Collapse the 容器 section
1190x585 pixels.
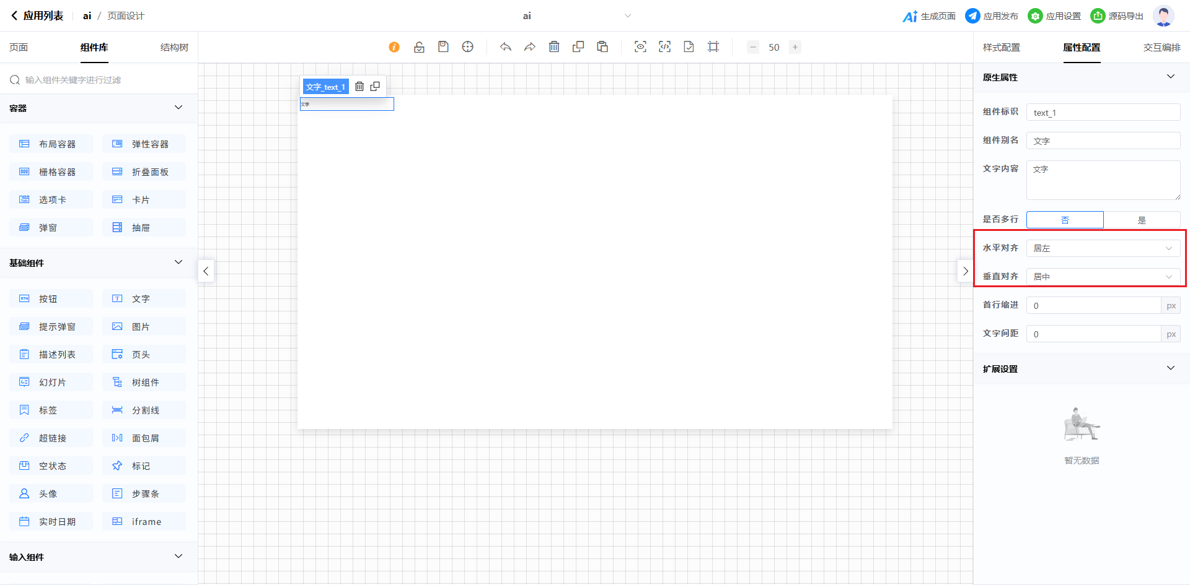coord(178,108)
